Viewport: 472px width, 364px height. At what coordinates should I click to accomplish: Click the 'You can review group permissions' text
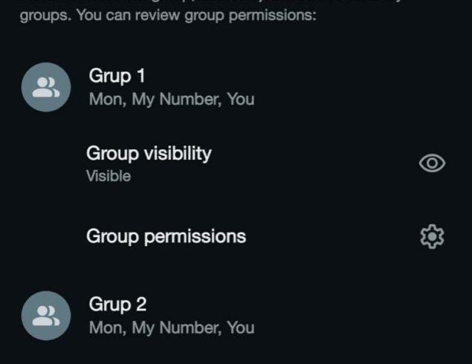(196, 15)
